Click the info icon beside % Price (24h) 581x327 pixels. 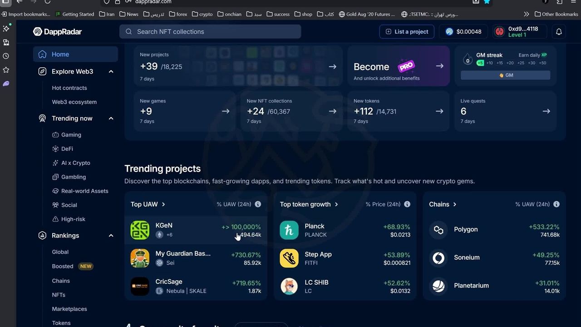[407, 204]
